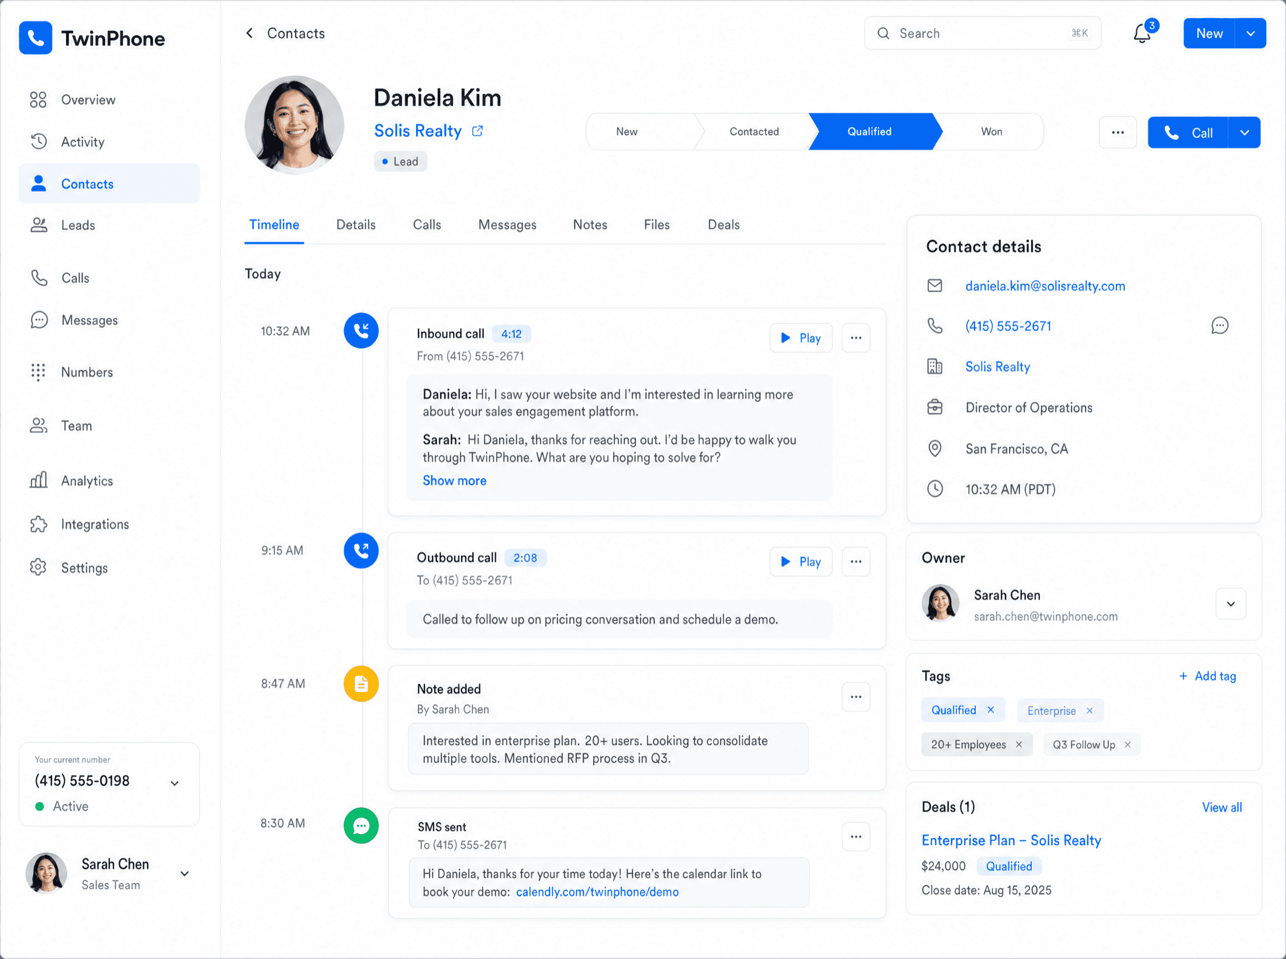Set pipeline stage to Contacted
This screenshot has width=1286, height=959.
(753, 131)
